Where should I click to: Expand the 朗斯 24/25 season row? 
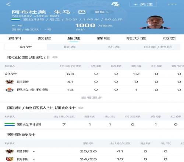[x=34, y=159]
